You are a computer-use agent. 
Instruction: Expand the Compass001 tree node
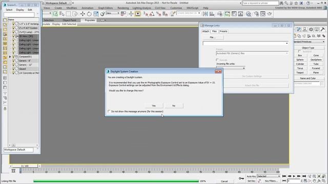(x=10, y=57)
